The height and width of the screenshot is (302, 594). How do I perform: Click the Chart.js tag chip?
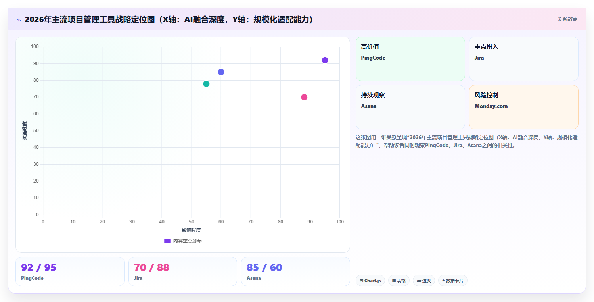370,281
